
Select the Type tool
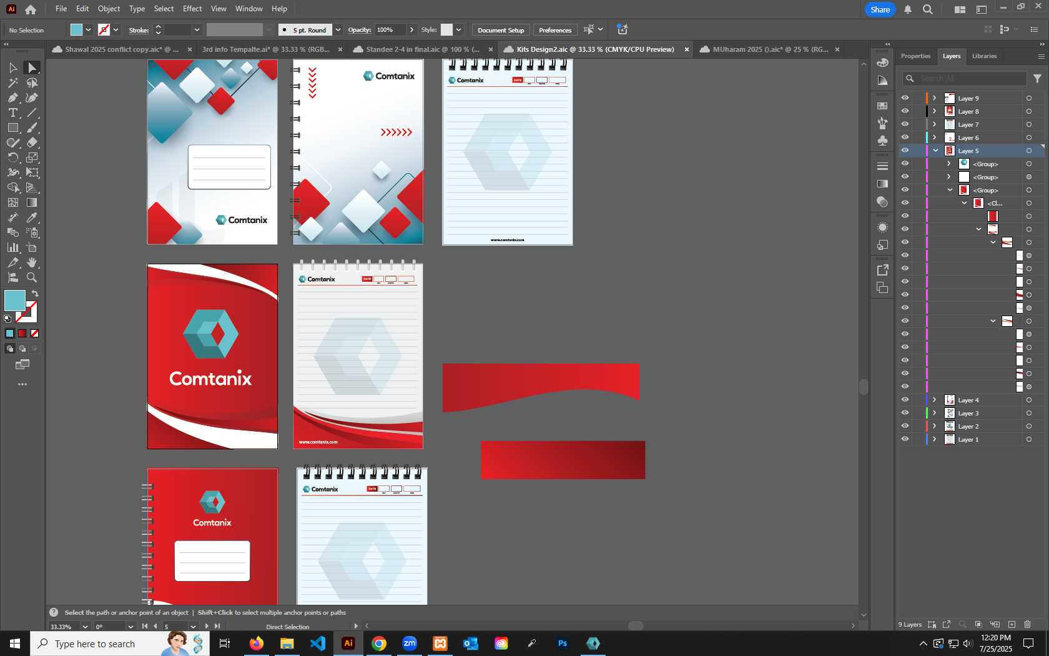click(12, 112)
